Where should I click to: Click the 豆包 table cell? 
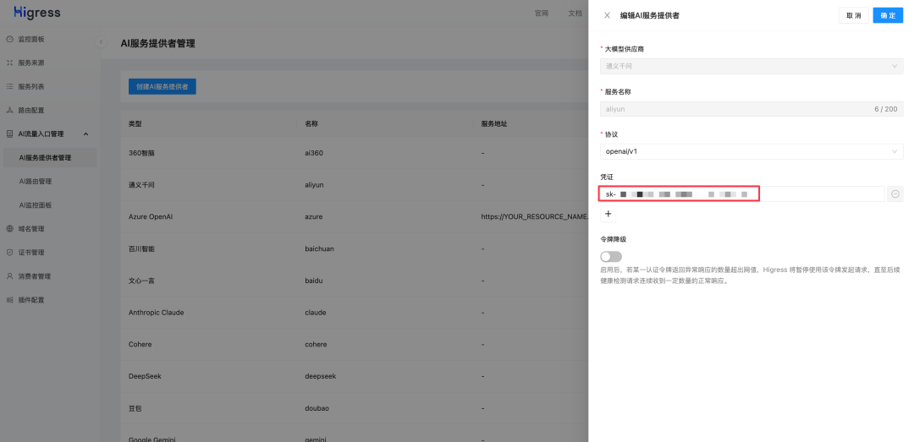tap(135, 408)
